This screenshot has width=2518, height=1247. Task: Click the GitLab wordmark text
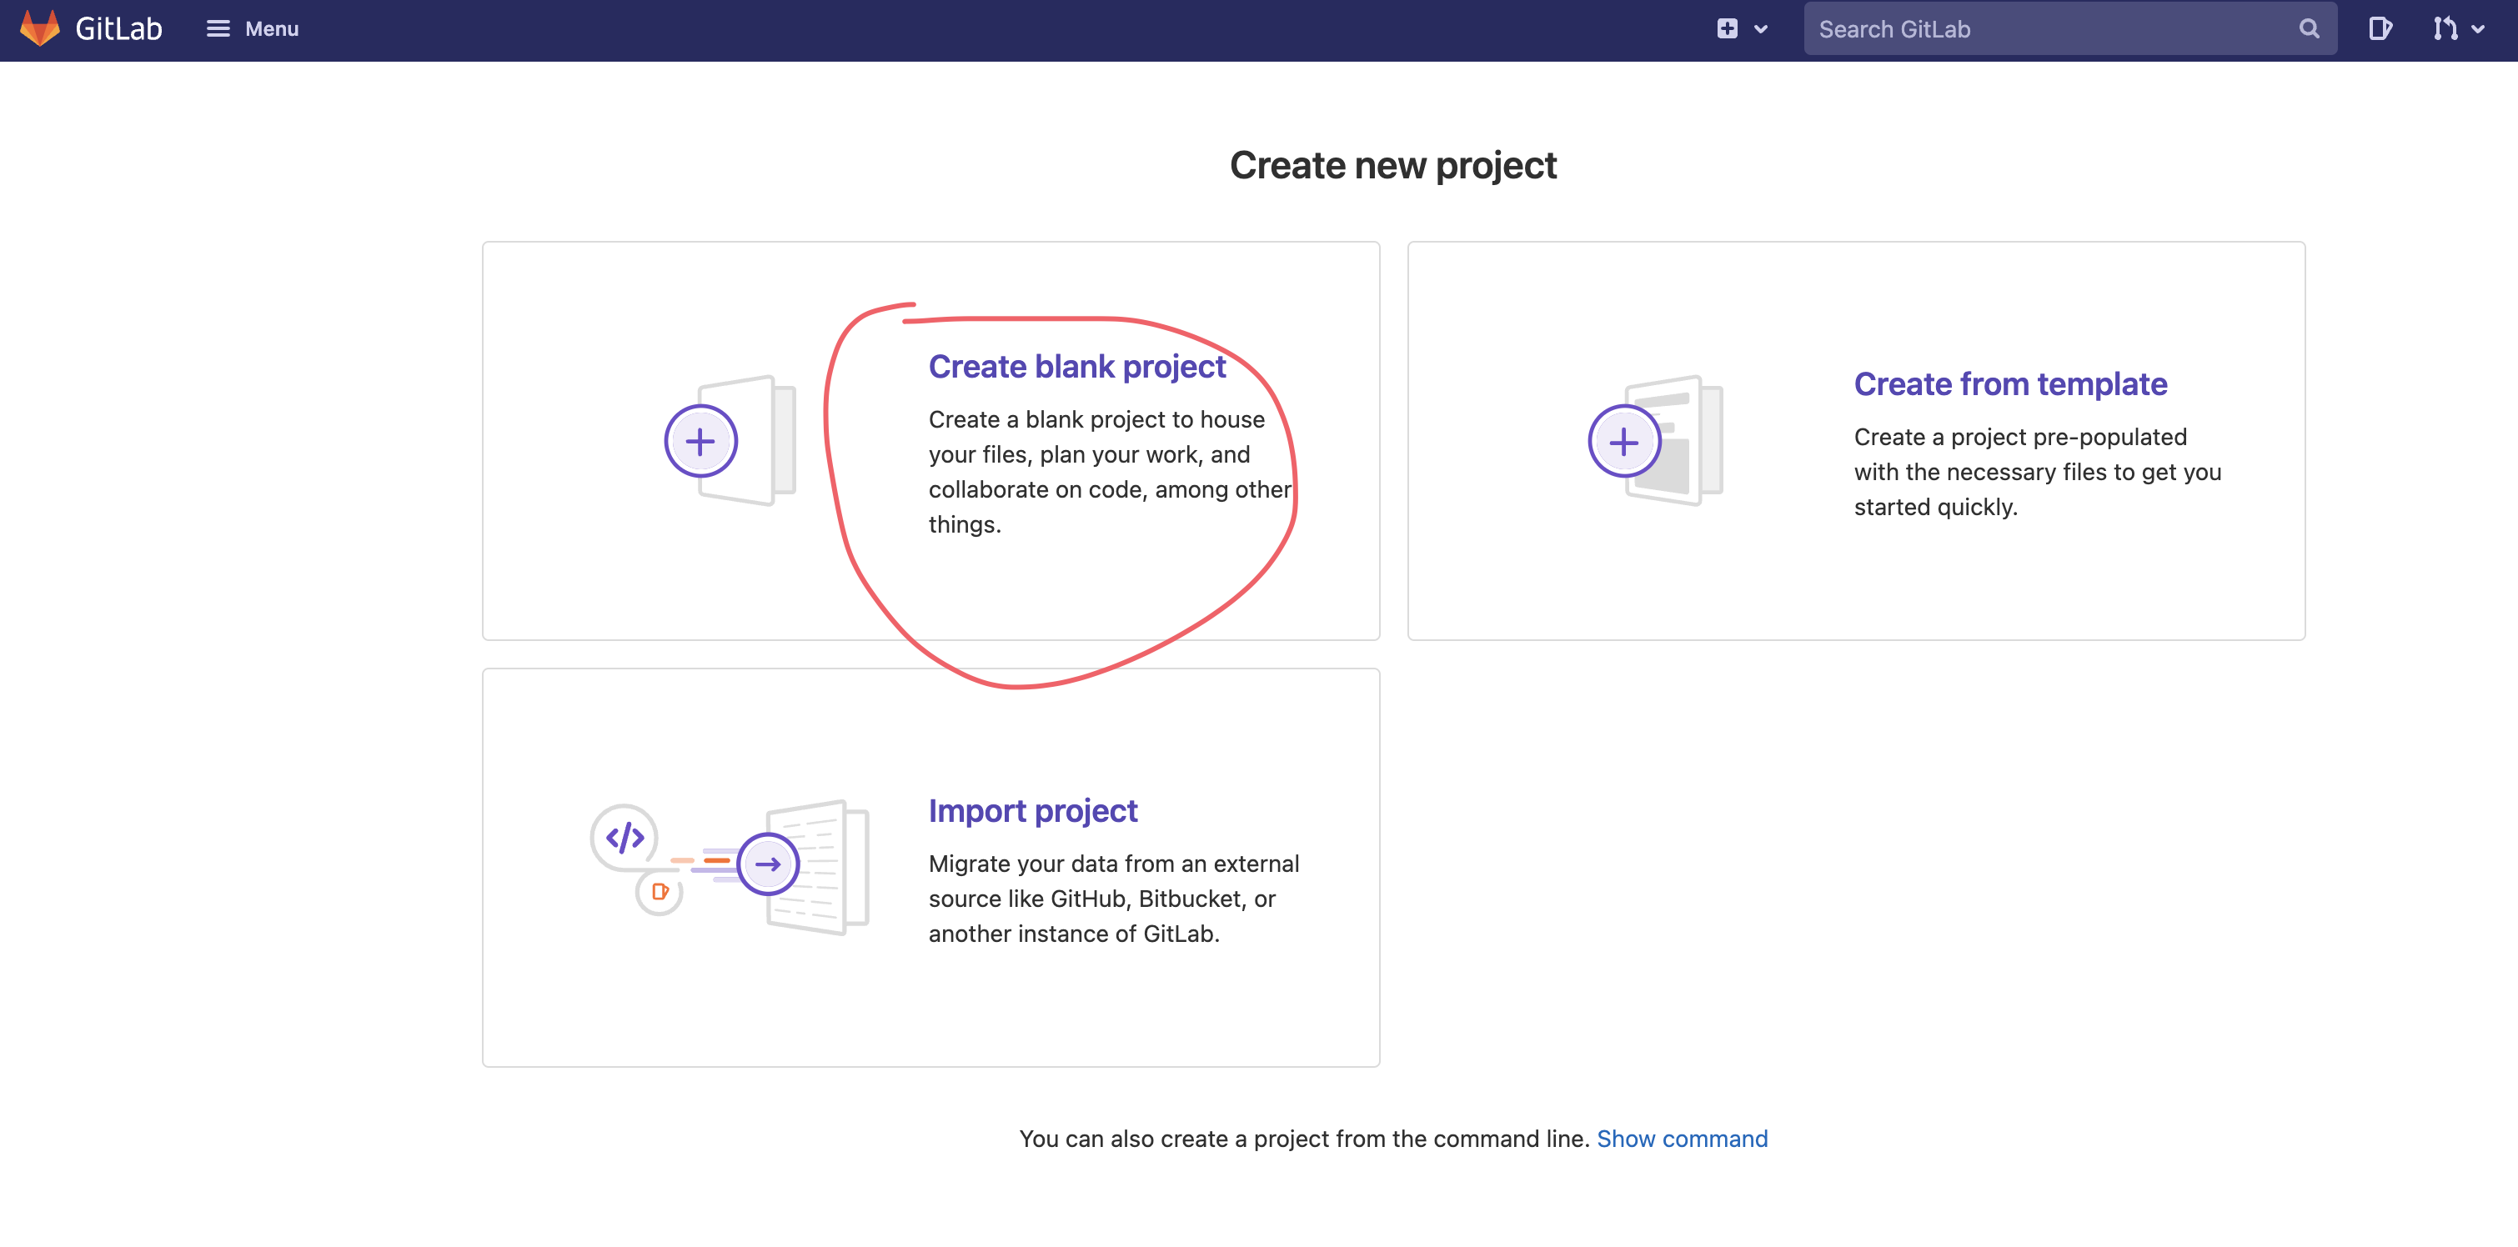click(118, 29)
